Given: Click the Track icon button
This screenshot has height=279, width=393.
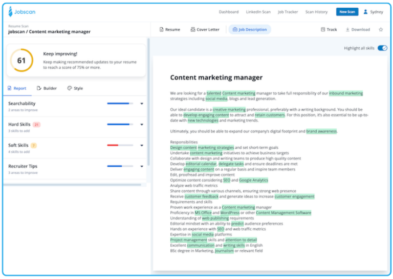Looking at the screenshot, I should [x=323, y=30].
